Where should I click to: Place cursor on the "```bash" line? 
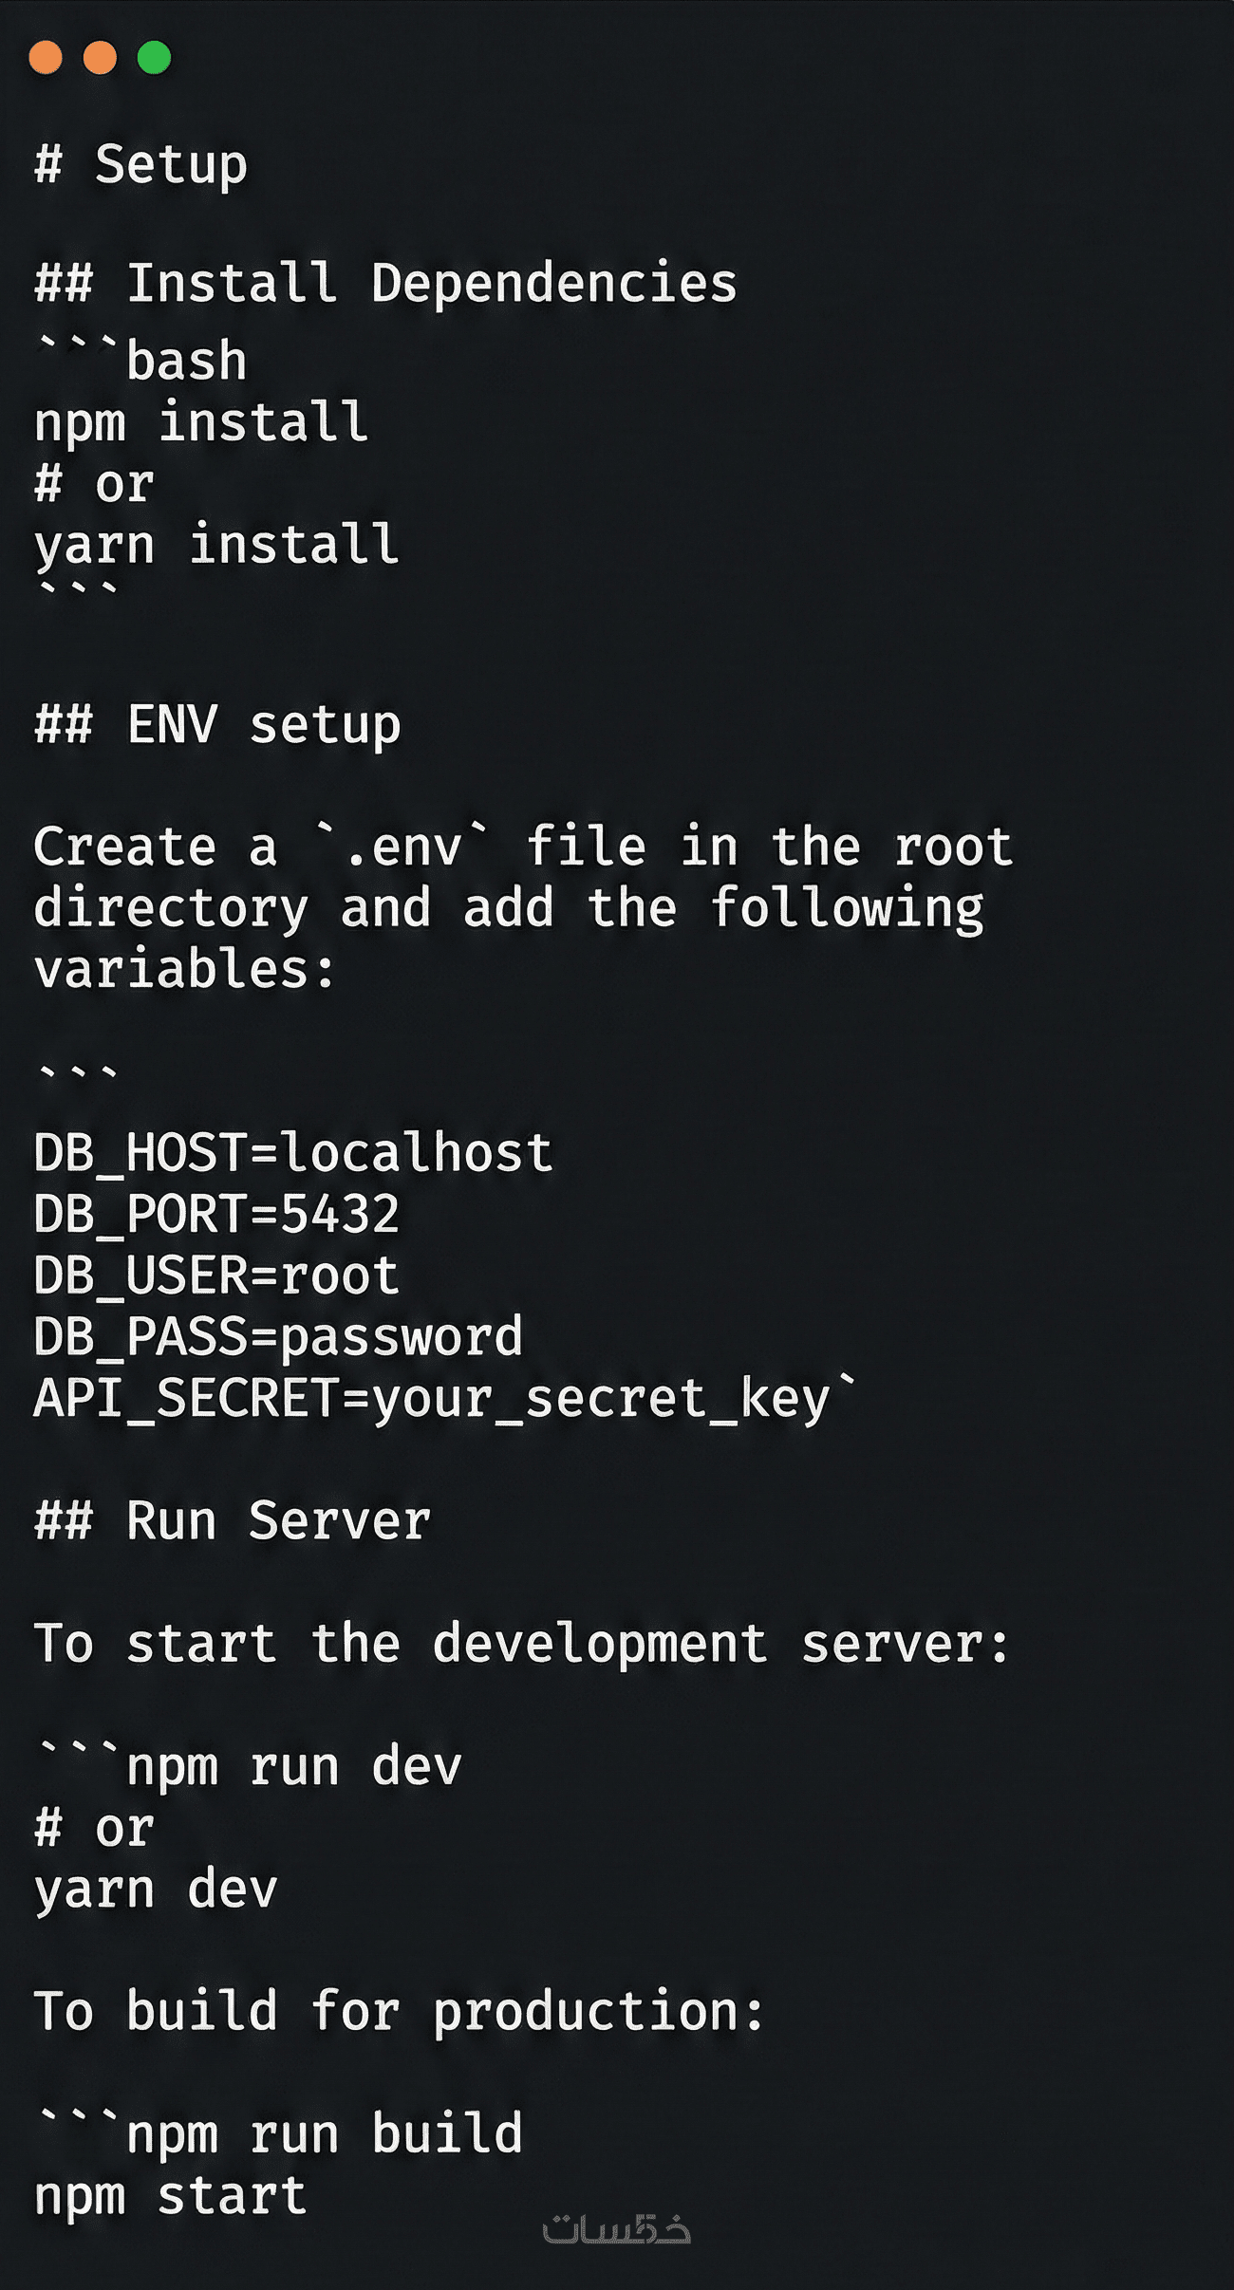coord(141,361)
